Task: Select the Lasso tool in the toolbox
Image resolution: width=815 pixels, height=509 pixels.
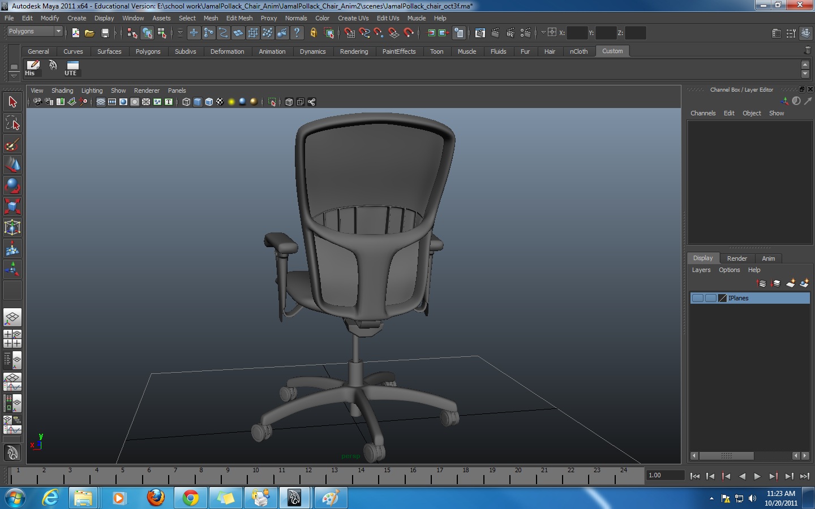Action: [x=12, y=123]
